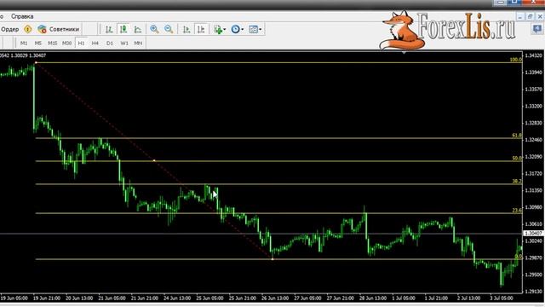
Task: Click the 38.2 Fibonacci level label
Action: [517, 182]
